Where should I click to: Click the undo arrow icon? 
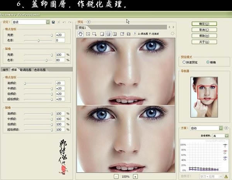(64, 22)
